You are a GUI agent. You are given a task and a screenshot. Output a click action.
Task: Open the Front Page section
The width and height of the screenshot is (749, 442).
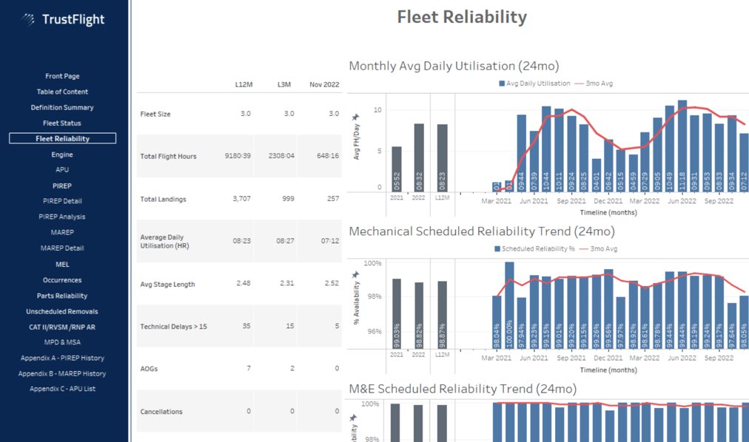click(62, 76)
